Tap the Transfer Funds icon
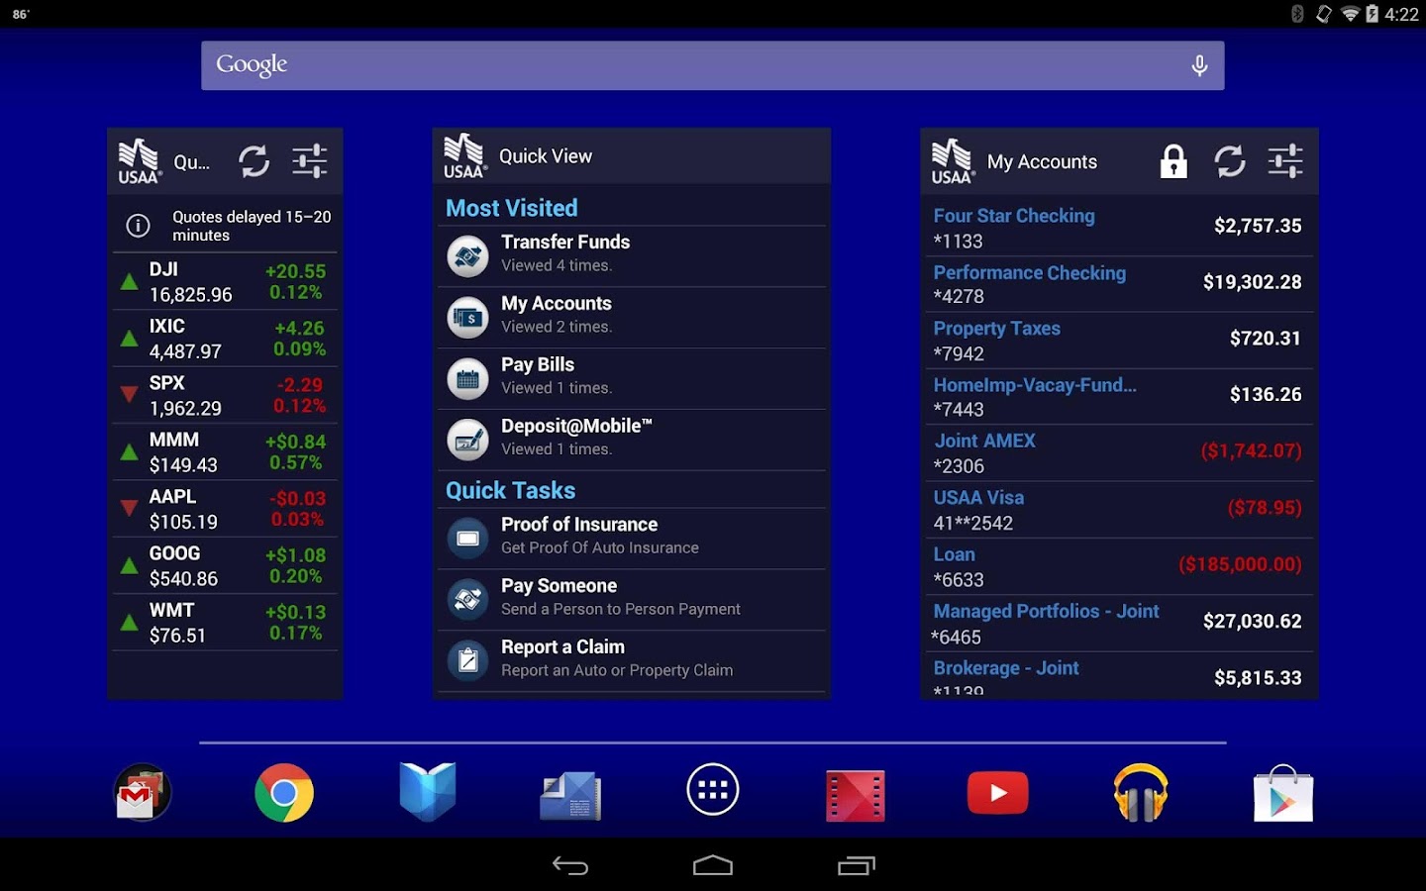 tap(467, 255)
